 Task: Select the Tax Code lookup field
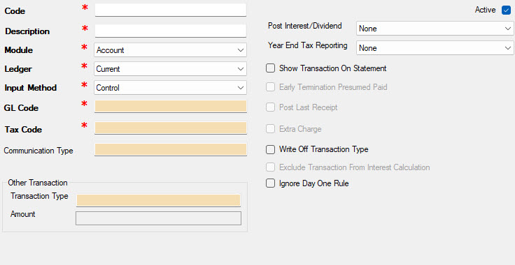(171, 128)
